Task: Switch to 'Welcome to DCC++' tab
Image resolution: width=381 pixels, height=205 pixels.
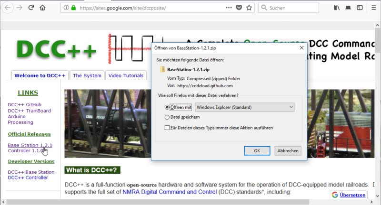Action: (40, 75)
